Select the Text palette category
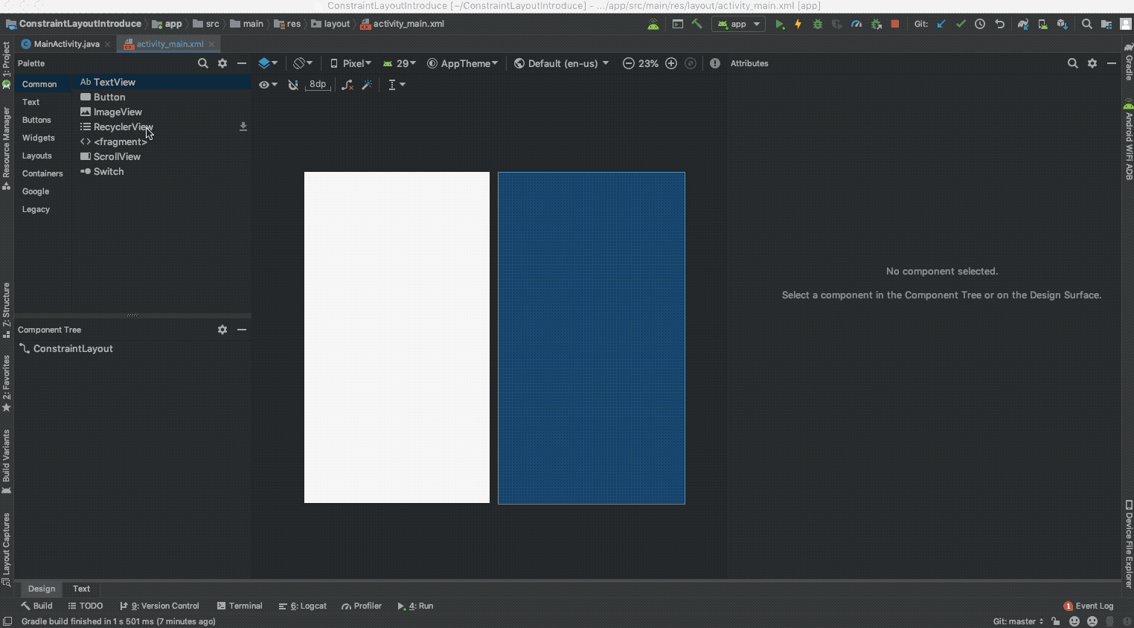 pos(31,102)
